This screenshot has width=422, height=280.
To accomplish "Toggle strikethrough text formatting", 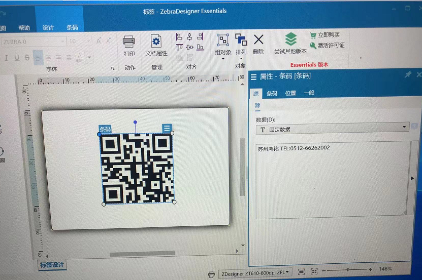I will pyautogui.click(x=27, y=57).
